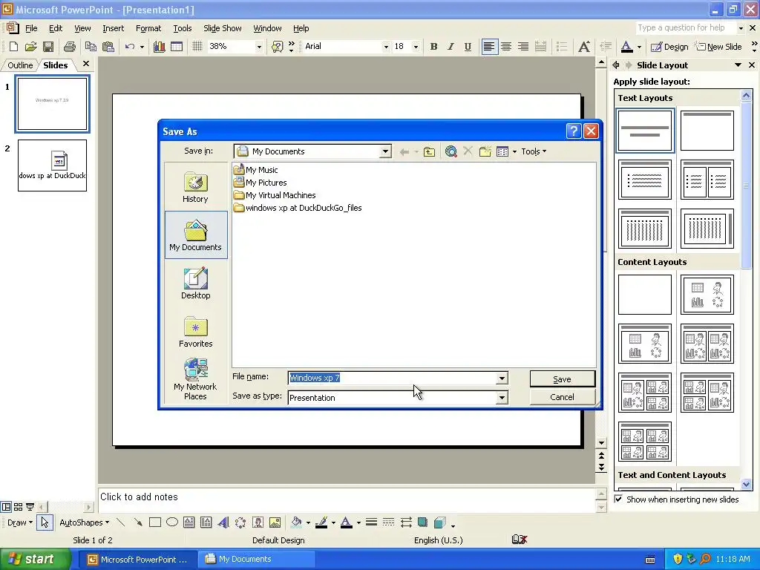Image resolution: width=760 pixels, height=570 pixels.
Task: Open the Windows start button
Action: [35, 559]
